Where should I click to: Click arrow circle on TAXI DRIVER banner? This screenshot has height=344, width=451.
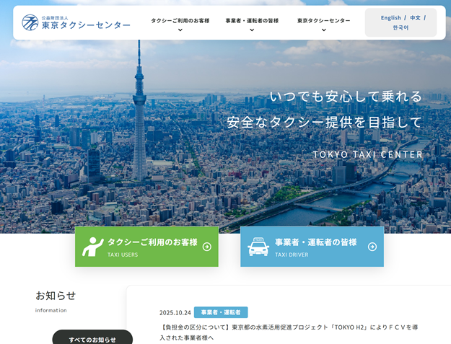[372, 247]
